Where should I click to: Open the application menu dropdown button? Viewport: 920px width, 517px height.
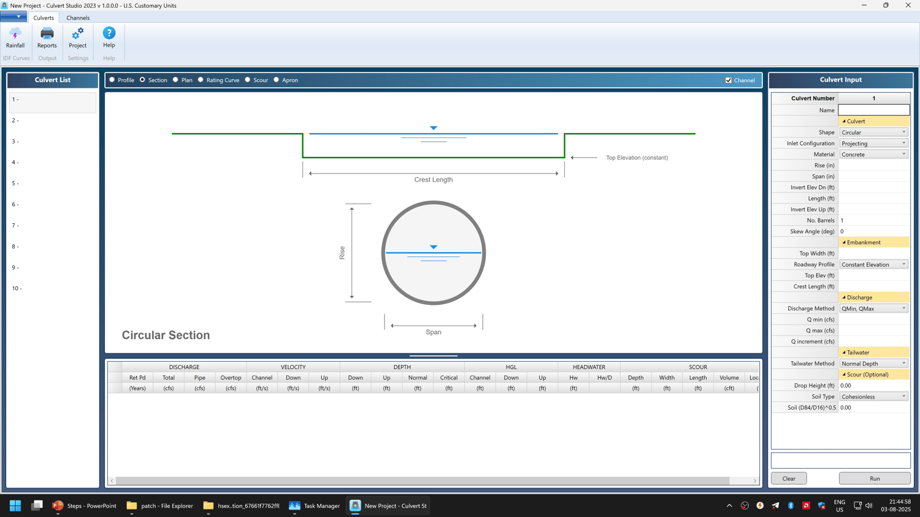click(x=13, y=17)
